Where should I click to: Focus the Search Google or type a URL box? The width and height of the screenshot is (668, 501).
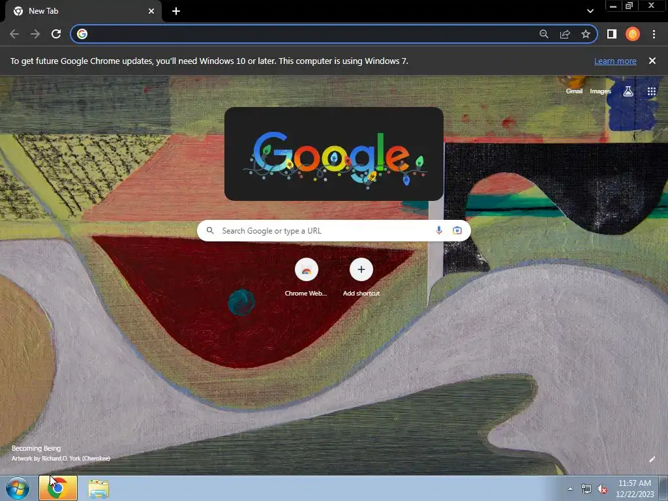[334, 230]
